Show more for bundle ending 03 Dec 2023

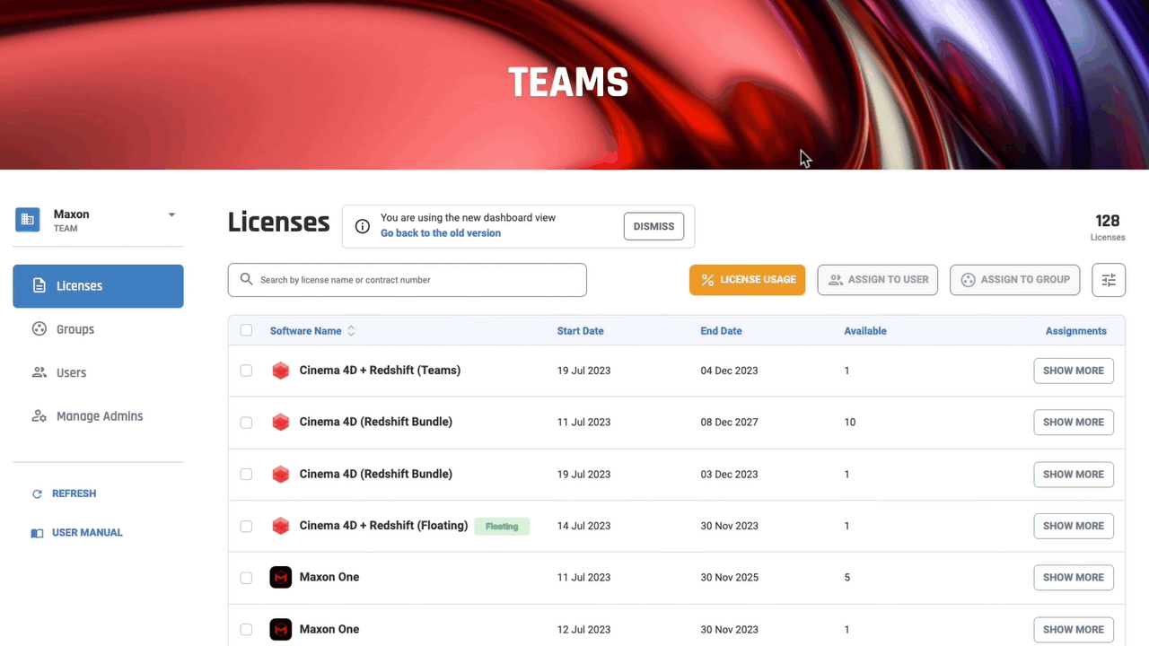[1074, 475]
